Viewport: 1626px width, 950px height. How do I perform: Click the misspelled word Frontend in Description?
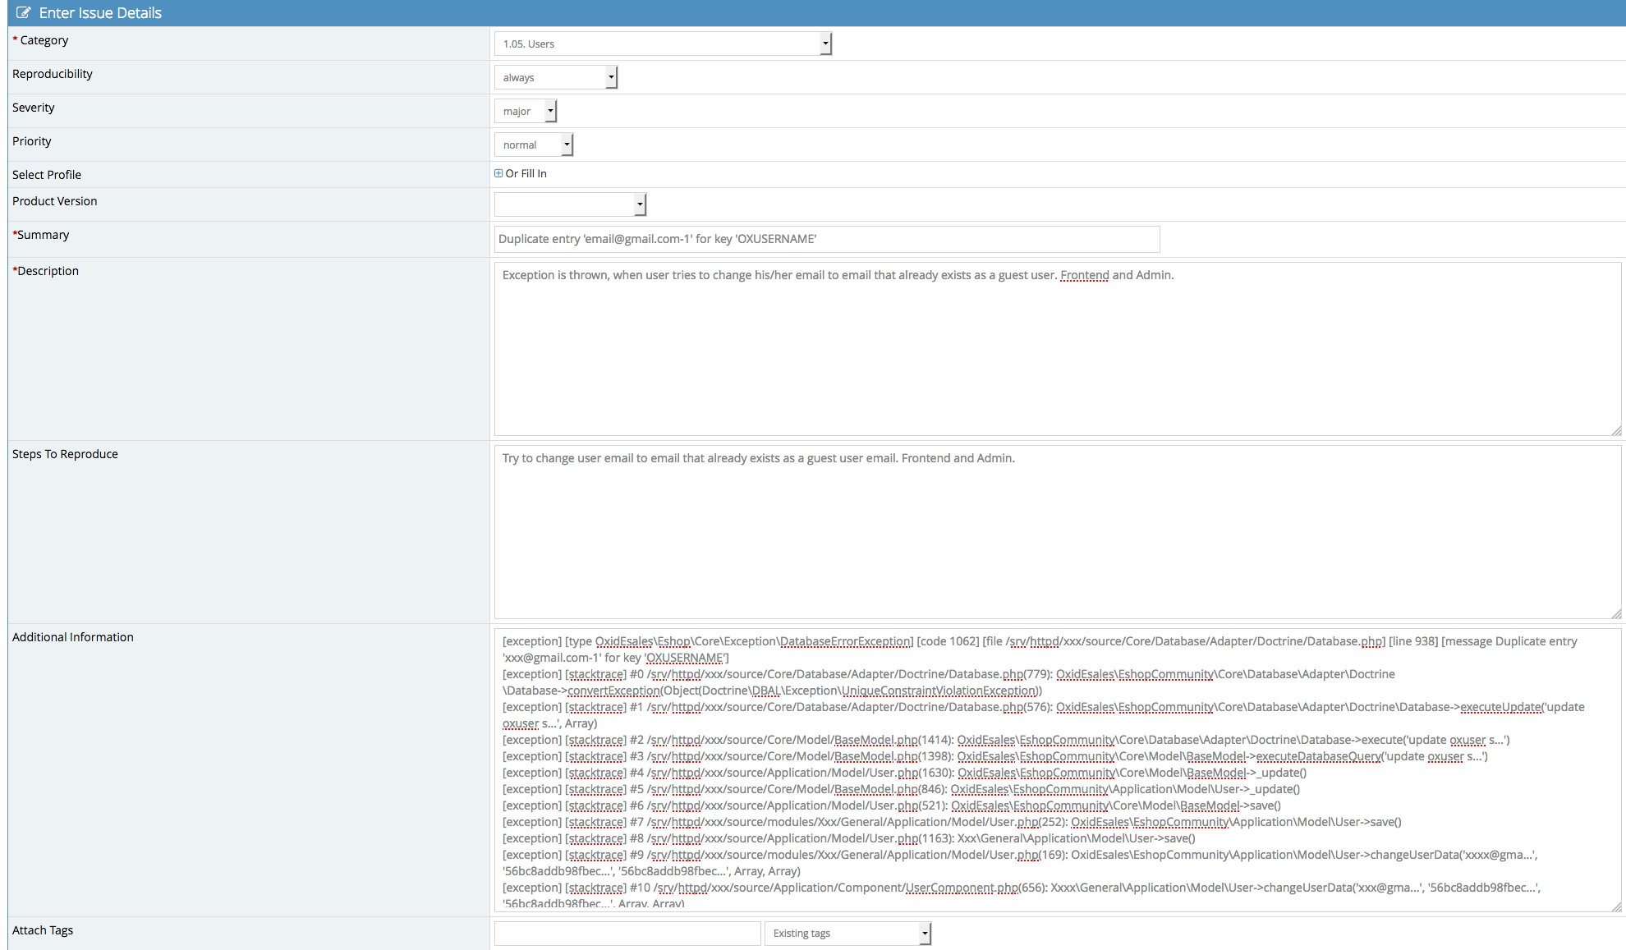click(x=1084, y=275)
